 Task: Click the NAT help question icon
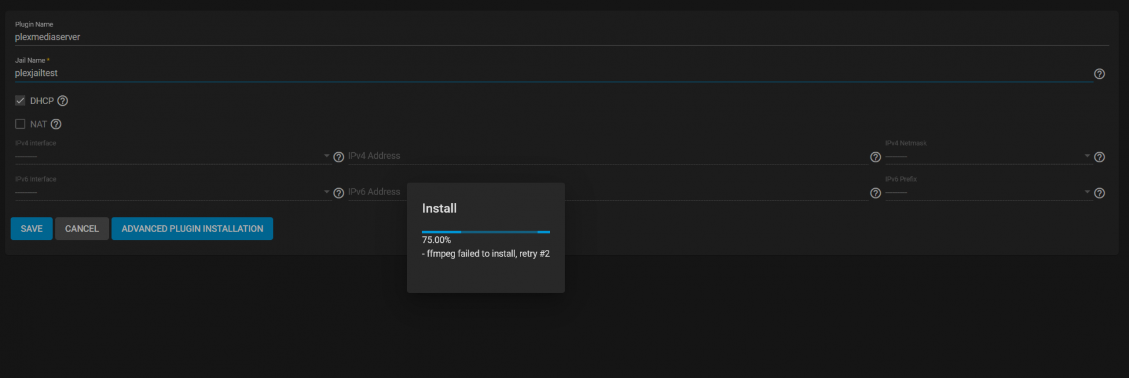tap(56, 124)
